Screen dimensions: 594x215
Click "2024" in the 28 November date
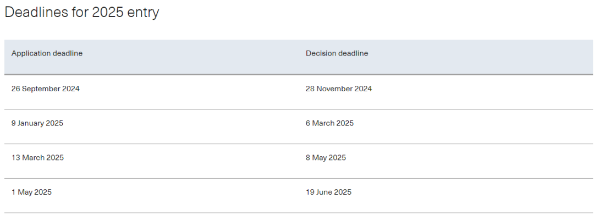[364, 89]
